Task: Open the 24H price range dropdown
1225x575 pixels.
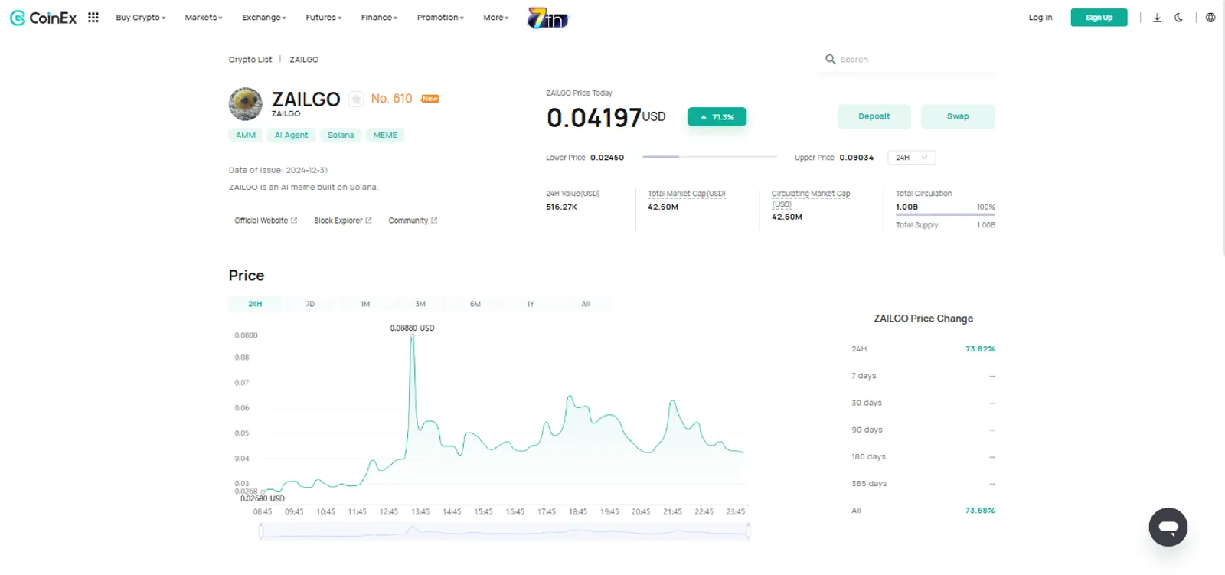Action: pos(911,158)
